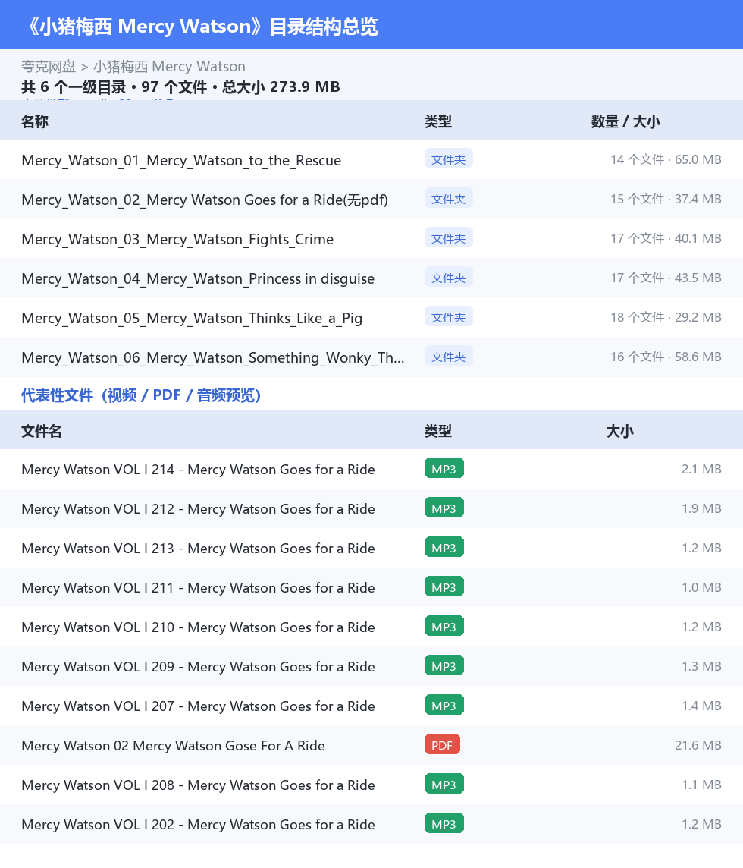Select file Mercy Watson VOL I 209
The height and width of the screenshot is (868, 743).
[198, 666]
